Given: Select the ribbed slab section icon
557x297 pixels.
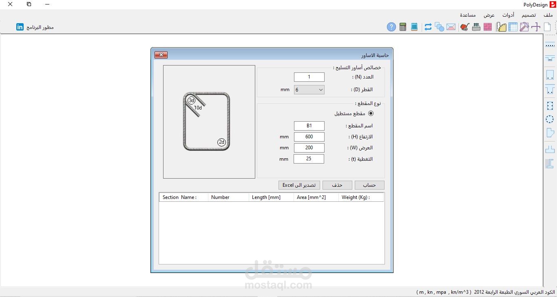Looking at the screenshot, I should pyautogui.click(x=550, y=58).
